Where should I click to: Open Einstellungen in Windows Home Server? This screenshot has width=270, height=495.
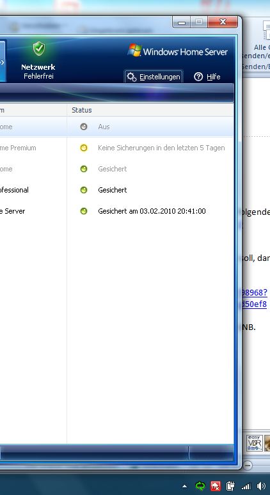pos(154,77)
